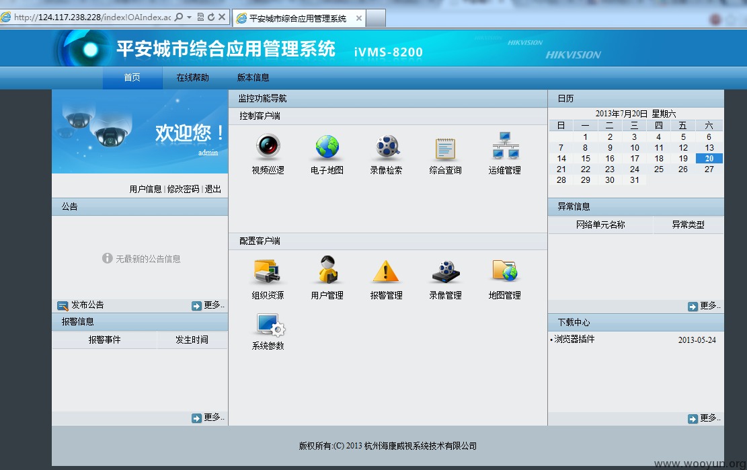
Task: Open the 系统参数 system parameters icon
Action: pyautogui.click(x=270, y=325)
